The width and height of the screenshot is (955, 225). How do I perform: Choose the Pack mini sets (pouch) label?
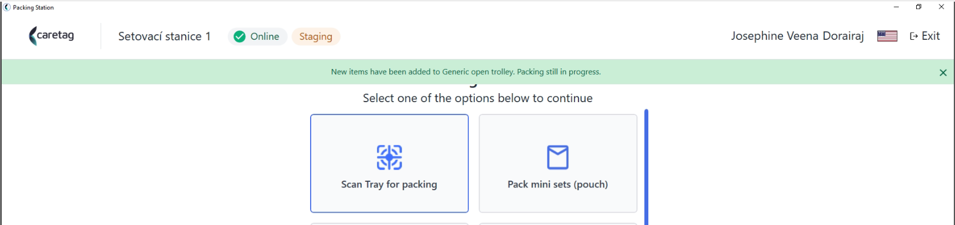(558, 184)
